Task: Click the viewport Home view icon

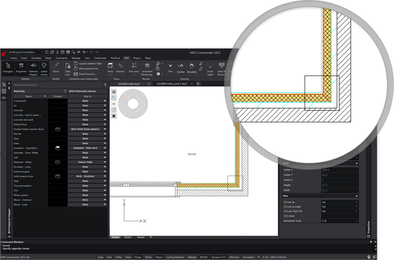Action: [114, 92]
